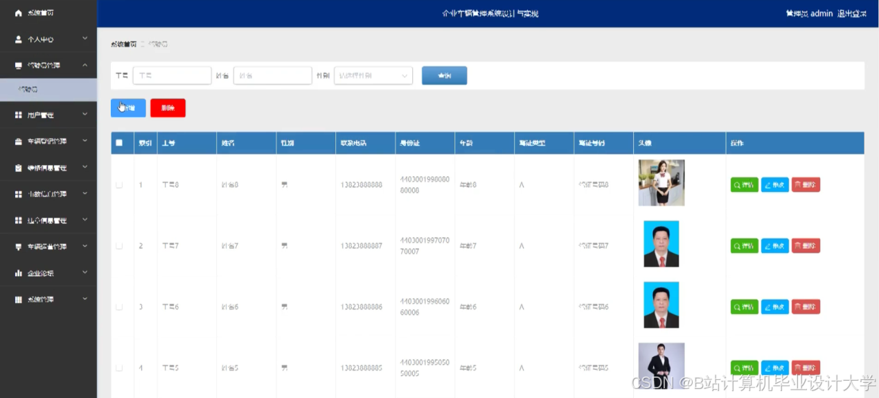Focus the 姓名 search input field
This screenshot has width=879, height=398.
tap(273, 76)
